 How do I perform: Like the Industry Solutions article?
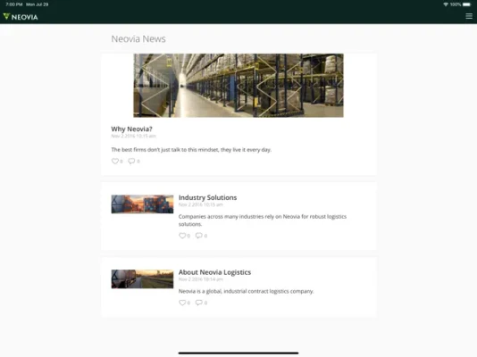point(182,236)
